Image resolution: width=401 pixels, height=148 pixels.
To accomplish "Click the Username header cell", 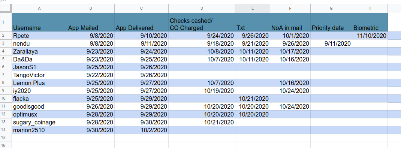I will pyautogui.click(x=39, y=22).
